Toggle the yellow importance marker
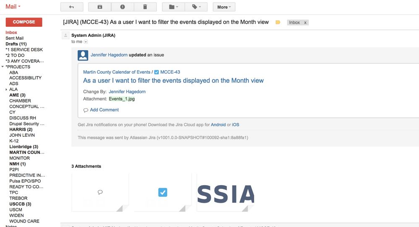The width and height of the screenshot is (419, 227). 278,23
